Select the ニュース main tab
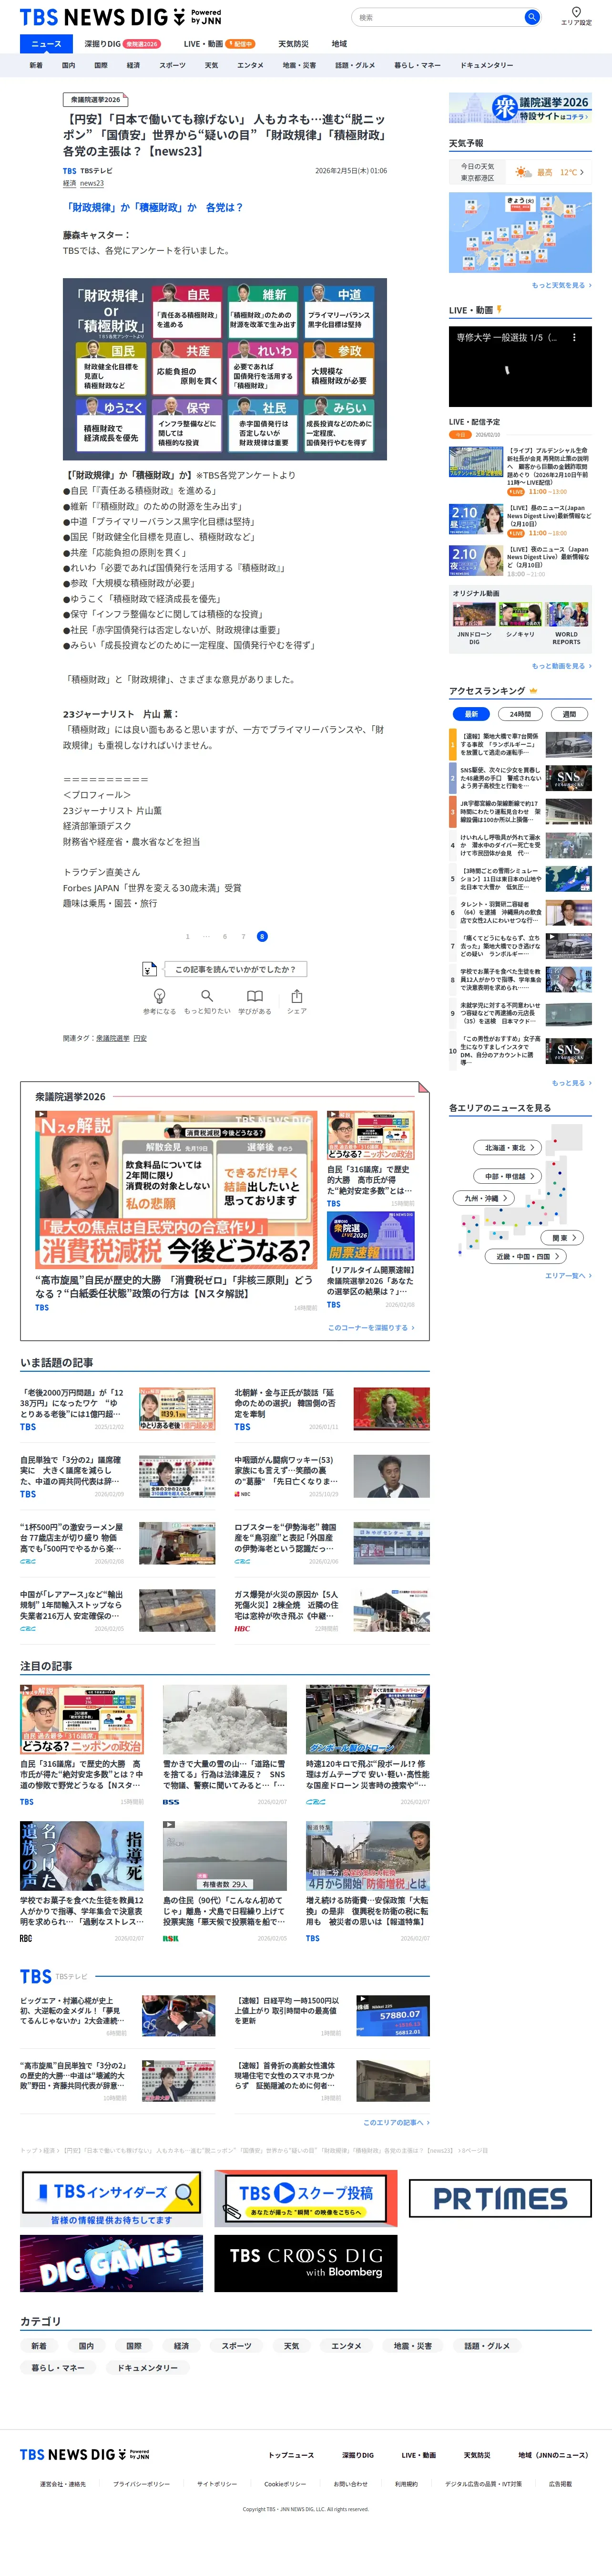Screen dimensions: 612x2576 (46, 44)
